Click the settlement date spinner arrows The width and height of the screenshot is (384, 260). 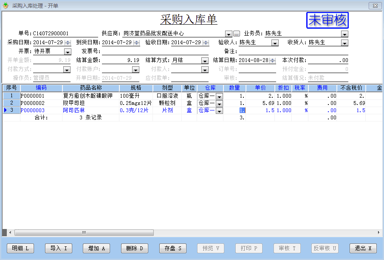pyautogui.click(x=272, y=60)
